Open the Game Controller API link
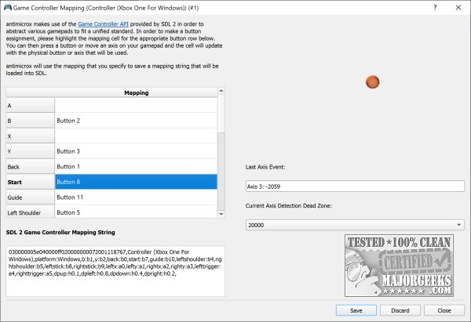The width and height of the screenshot is (471, 322). (103, 24)
